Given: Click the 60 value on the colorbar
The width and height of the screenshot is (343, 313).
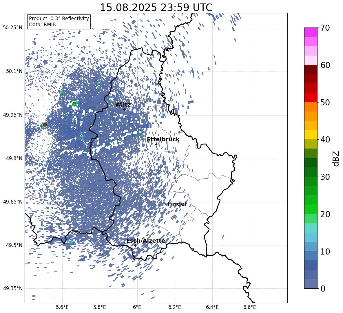Looking at the screenshot, I should pyautogui.click(x=325, y=65).
